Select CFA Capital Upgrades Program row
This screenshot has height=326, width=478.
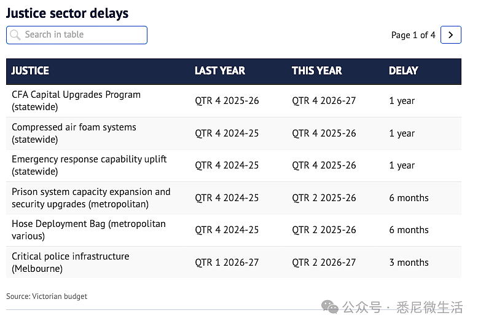point(233,101)
